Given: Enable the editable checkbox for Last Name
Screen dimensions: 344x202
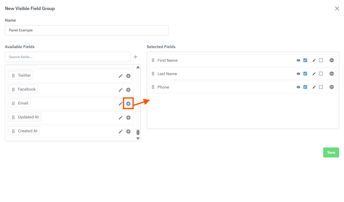Looking at the screenshot, I should point(321,74).
